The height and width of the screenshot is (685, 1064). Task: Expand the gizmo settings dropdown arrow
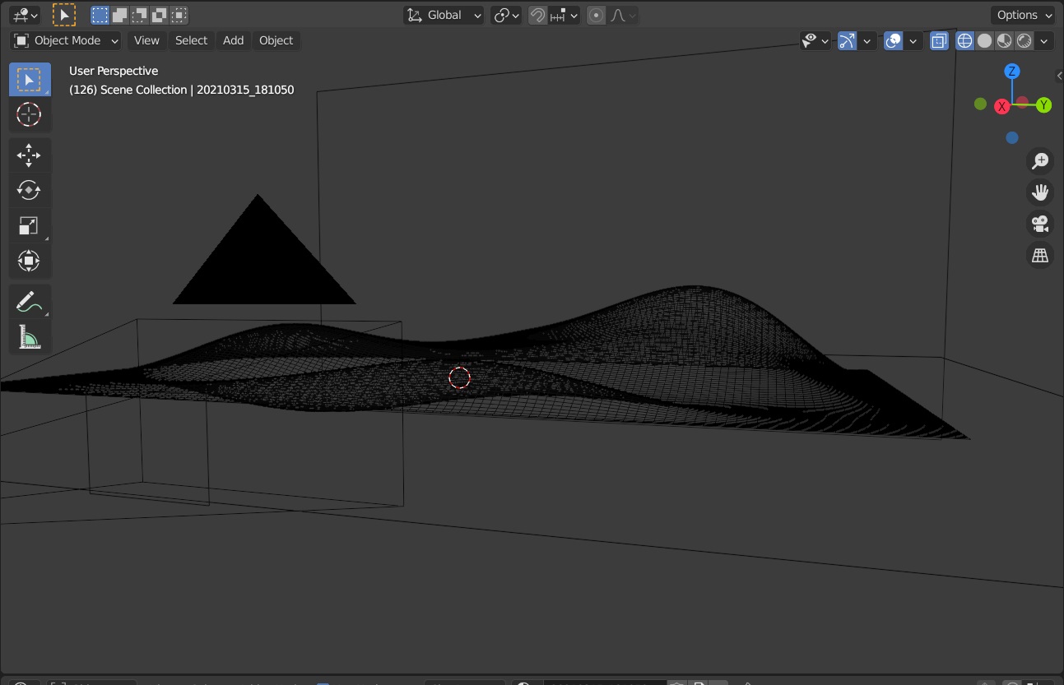(x=867, y=40)
